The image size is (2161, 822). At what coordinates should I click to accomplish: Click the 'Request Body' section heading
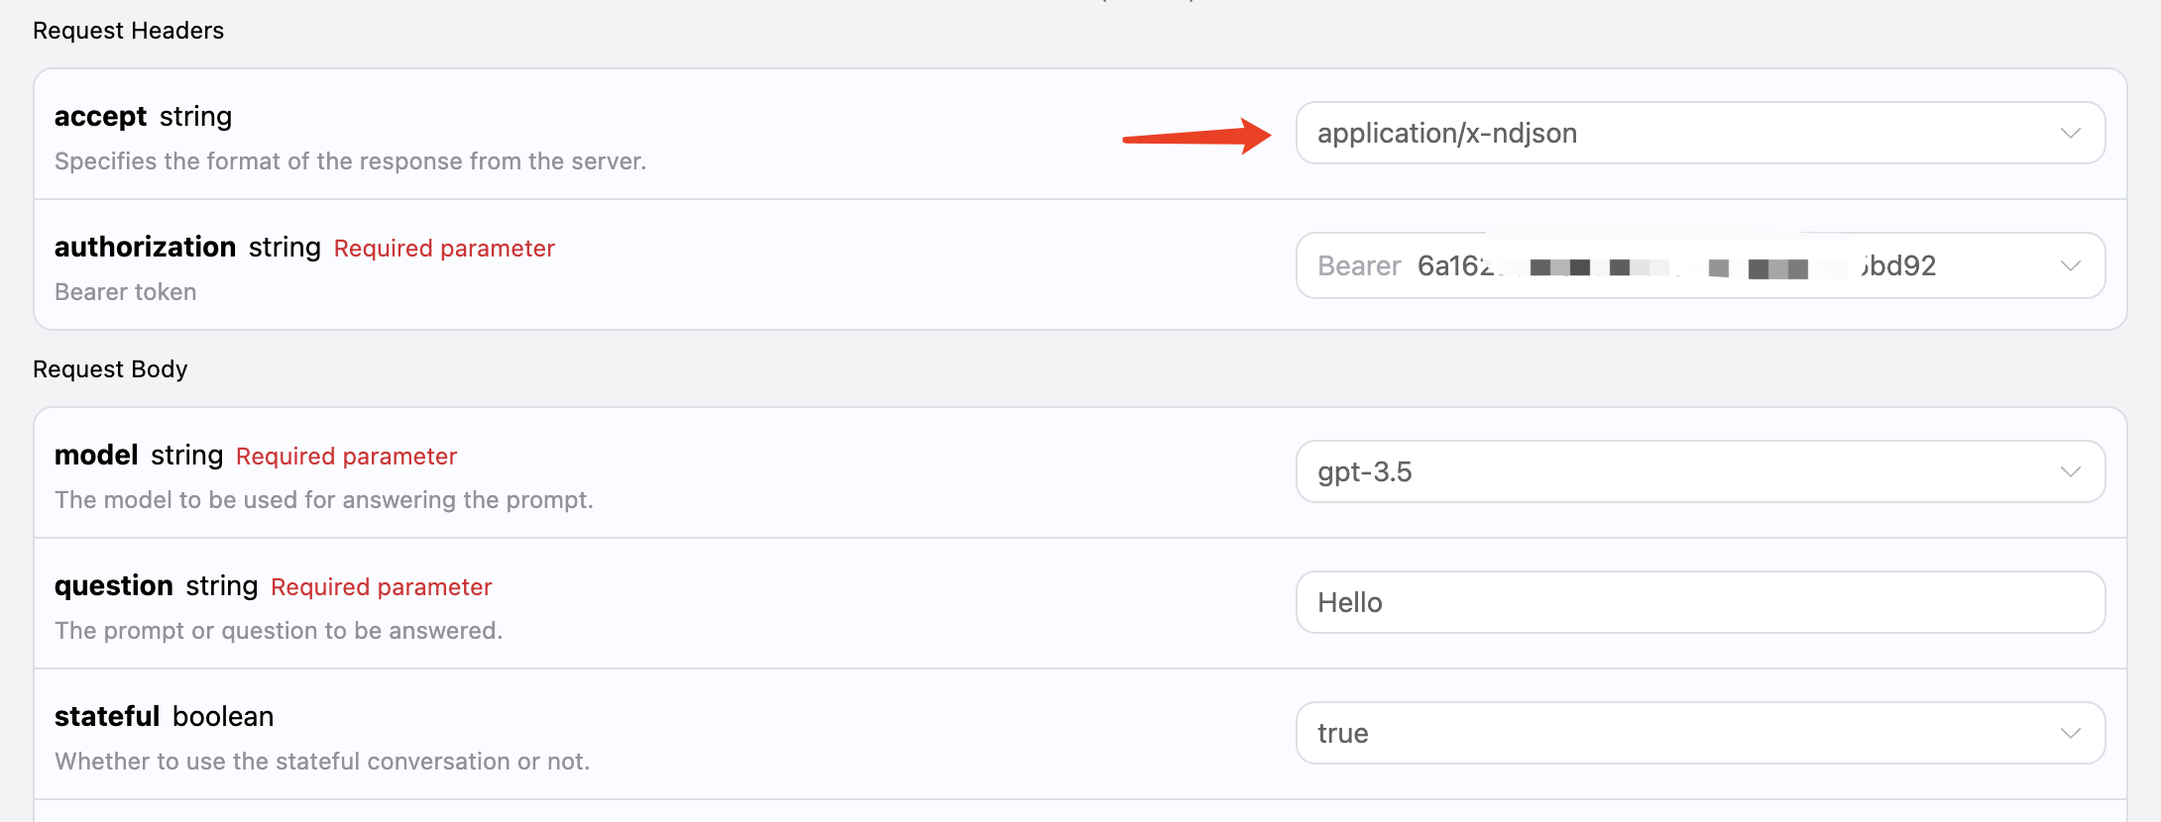110,369
